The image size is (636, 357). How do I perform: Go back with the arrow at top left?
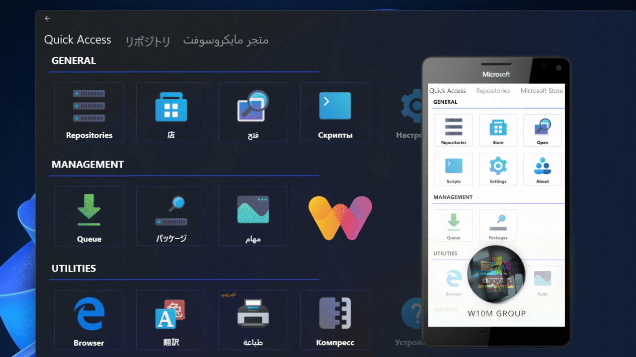tap(48, 18)
